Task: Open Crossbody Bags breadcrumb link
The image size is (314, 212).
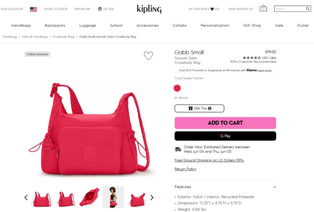Action: 63,37
